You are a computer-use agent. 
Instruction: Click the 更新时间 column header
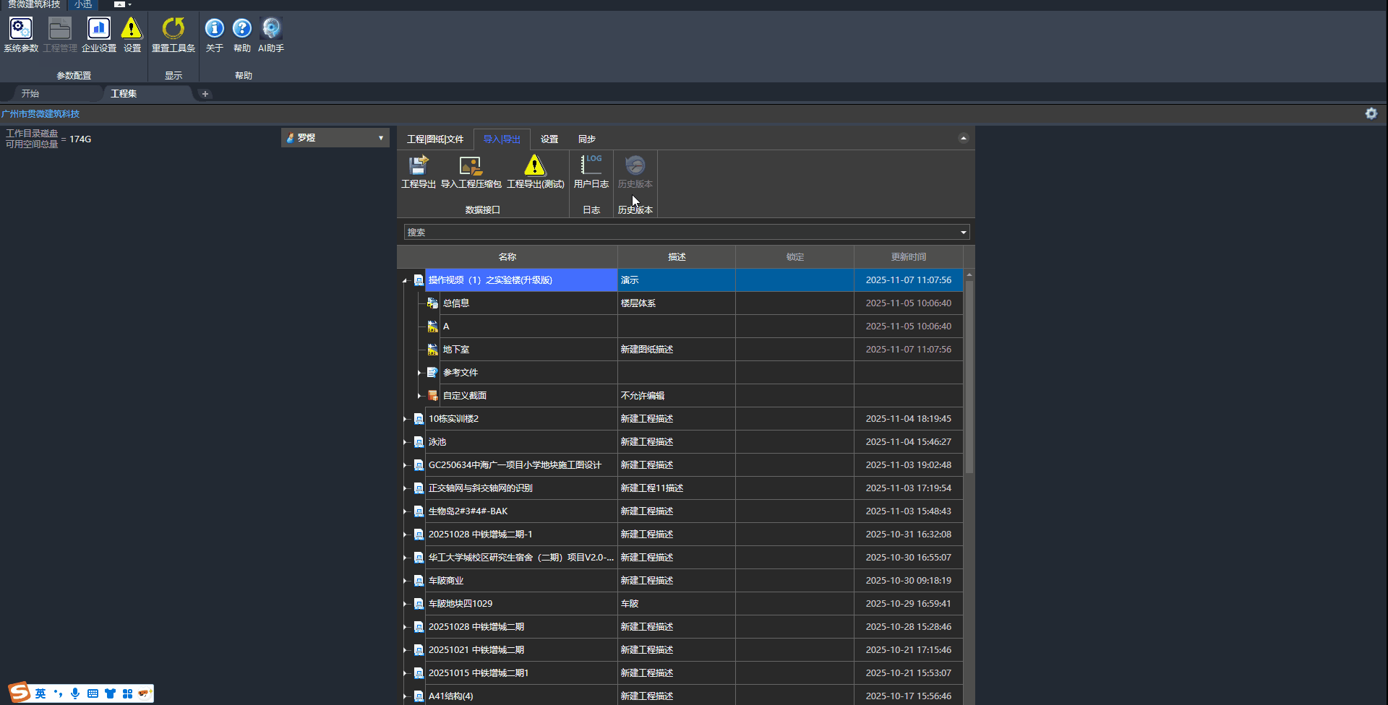[908, 257]
